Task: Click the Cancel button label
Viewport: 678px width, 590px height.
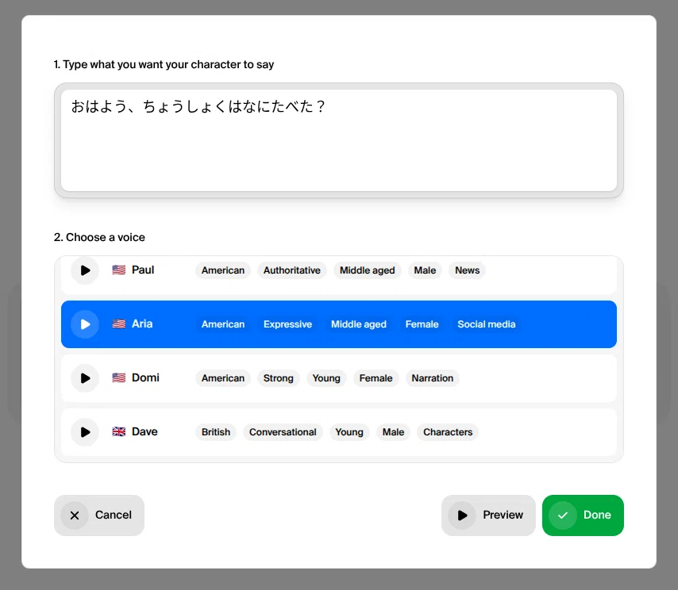Action: (x=114, y=515)
